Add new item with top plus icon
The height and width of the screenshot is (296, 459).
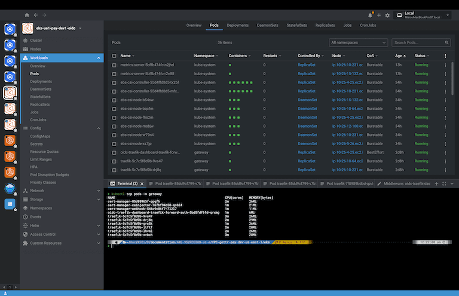[x=379, y=15]
